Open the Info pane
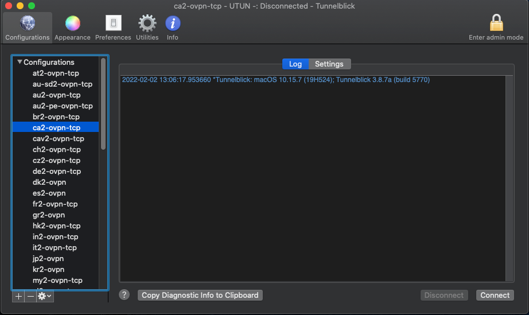Screen dimensions: 529x315 click(x=172, y=28)
